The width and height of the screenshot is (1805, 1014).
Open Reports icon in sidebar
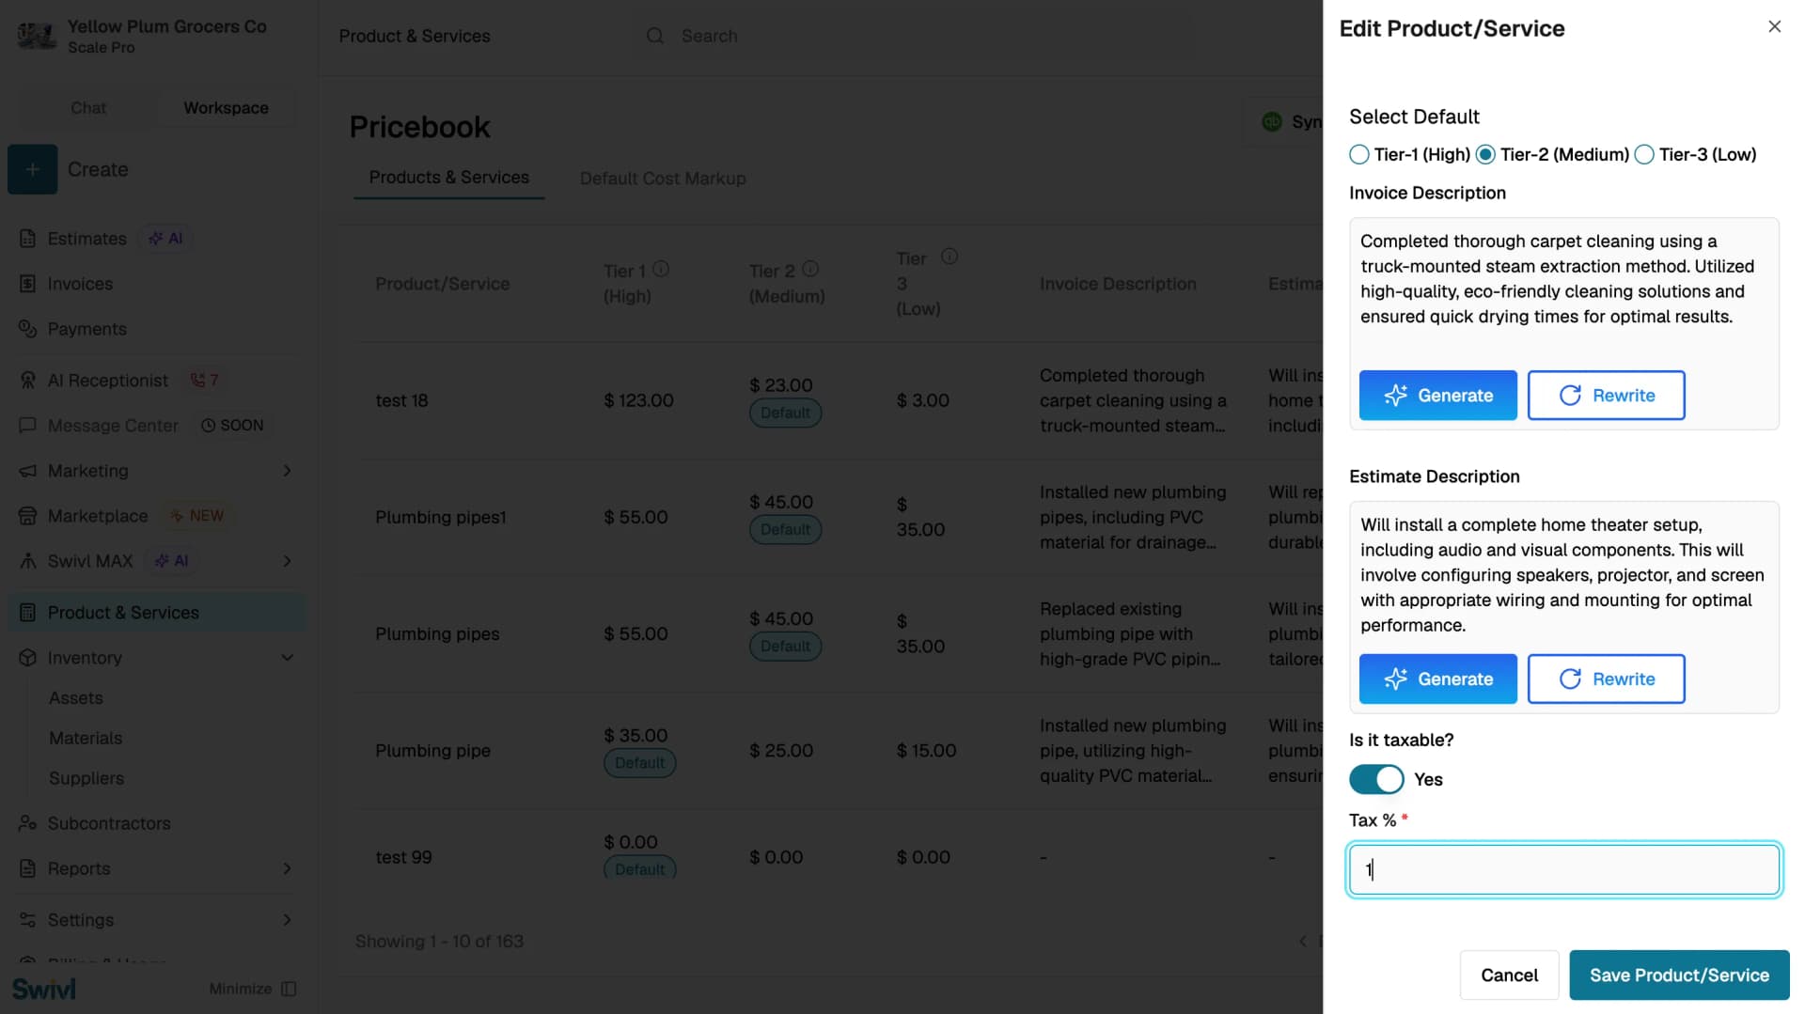28,868
